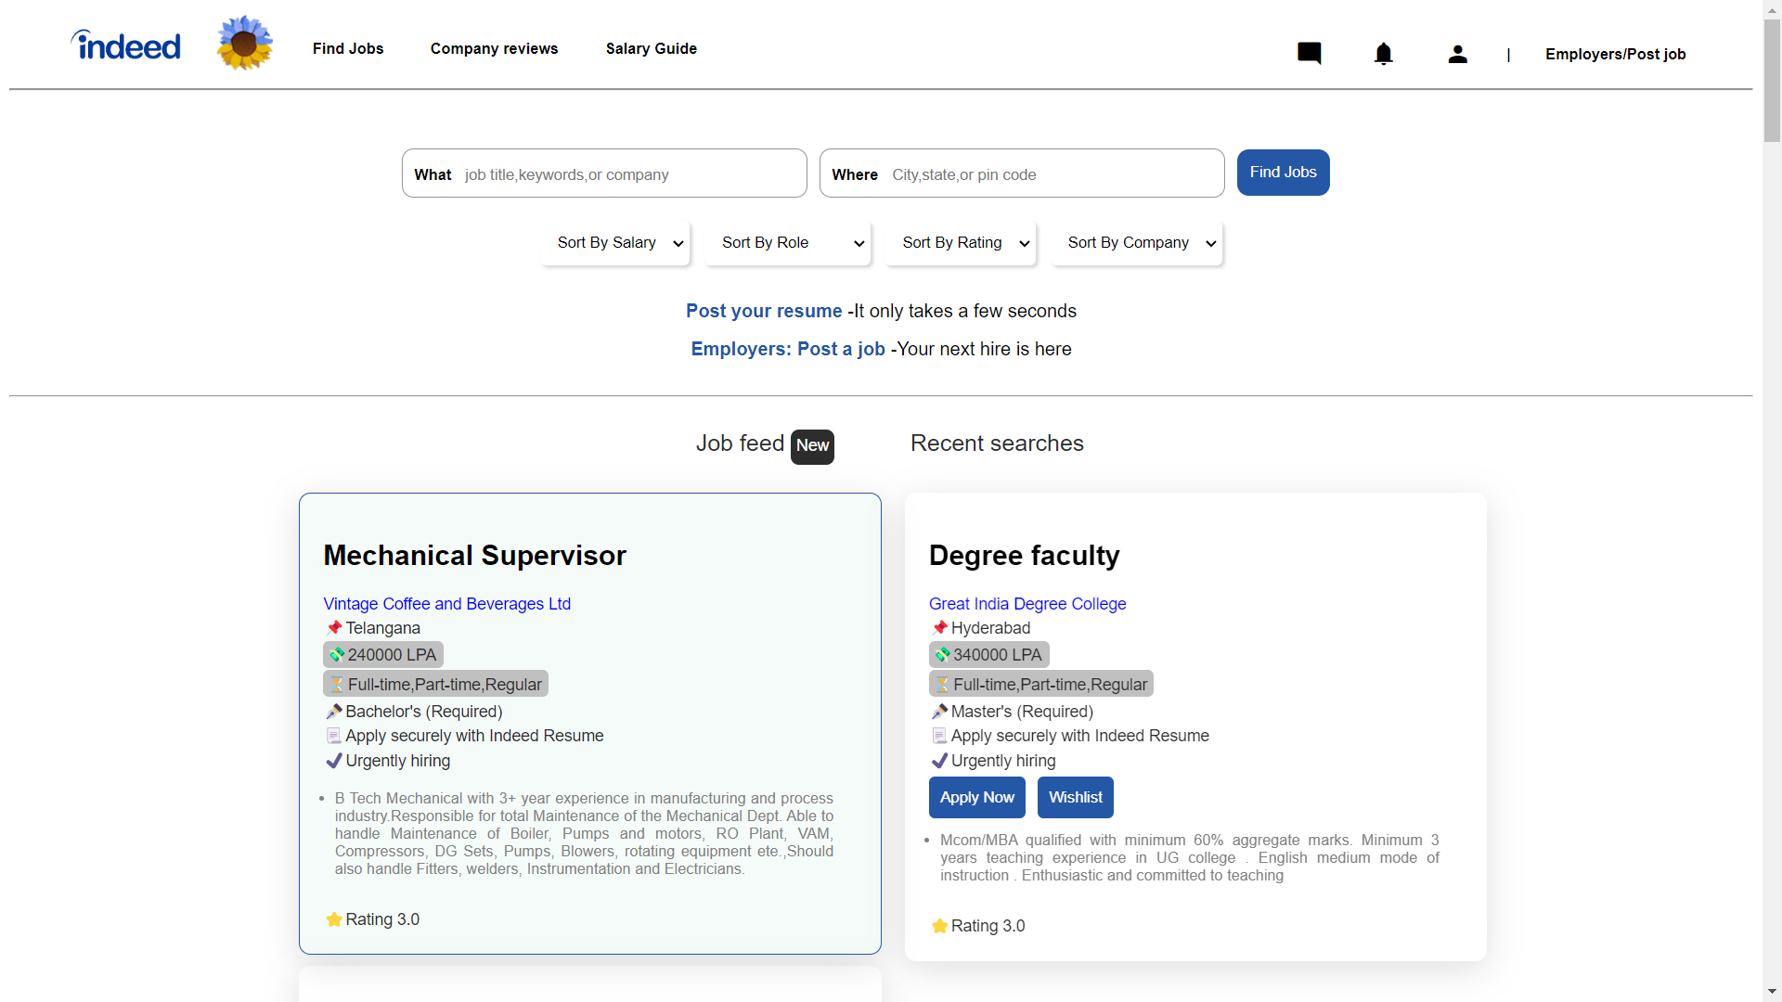Click the scrollbar up arrow

pyautogui.click(x=1773, y=8)
